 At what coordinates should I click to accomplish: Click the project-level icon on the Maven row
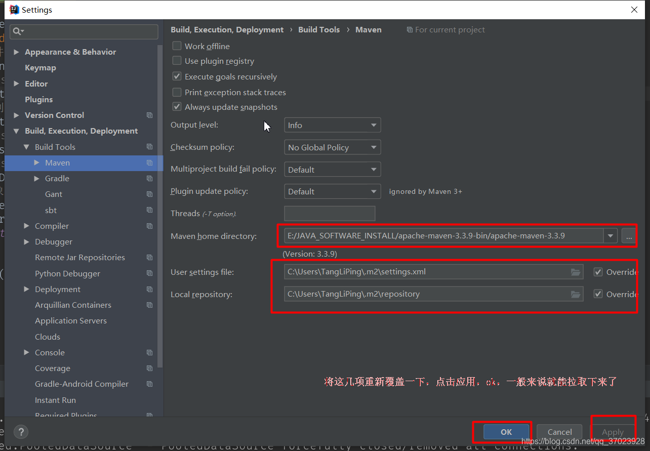[x=149, y=162]
